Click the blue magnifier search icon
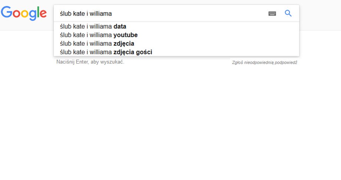Viewport: 341px width, 180px height. (288, 13)
